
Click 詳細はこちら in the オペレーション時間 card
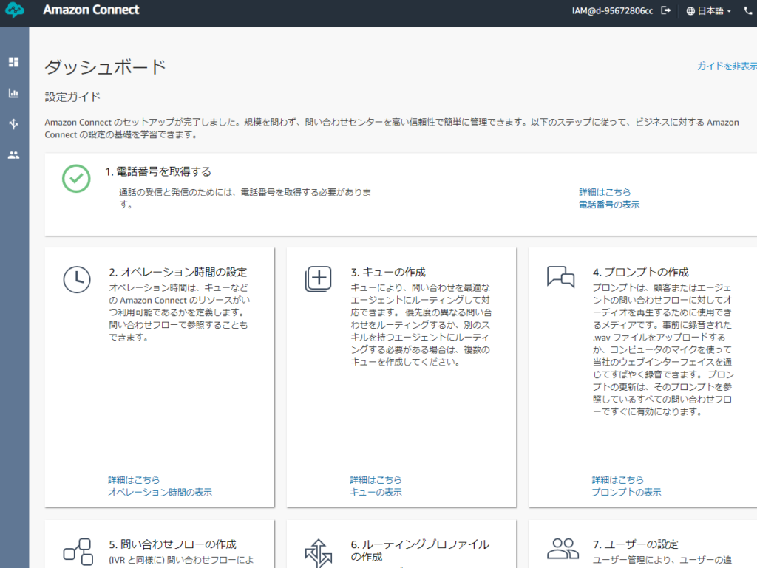tap(134, 480)
